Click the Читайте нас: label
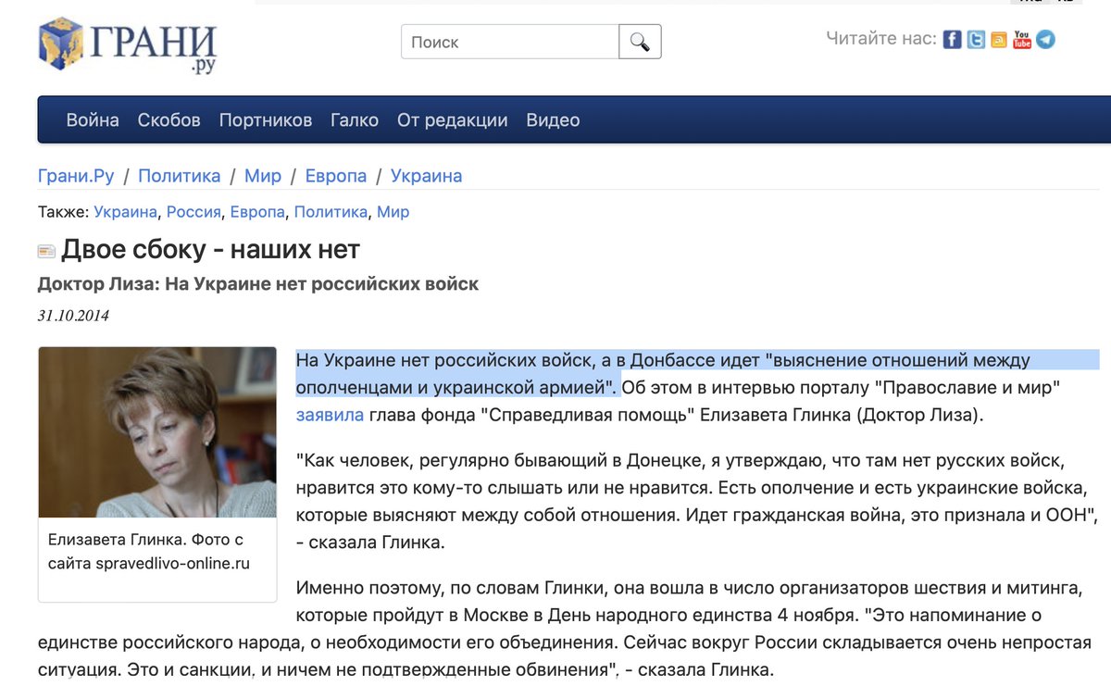 [880, 39]
